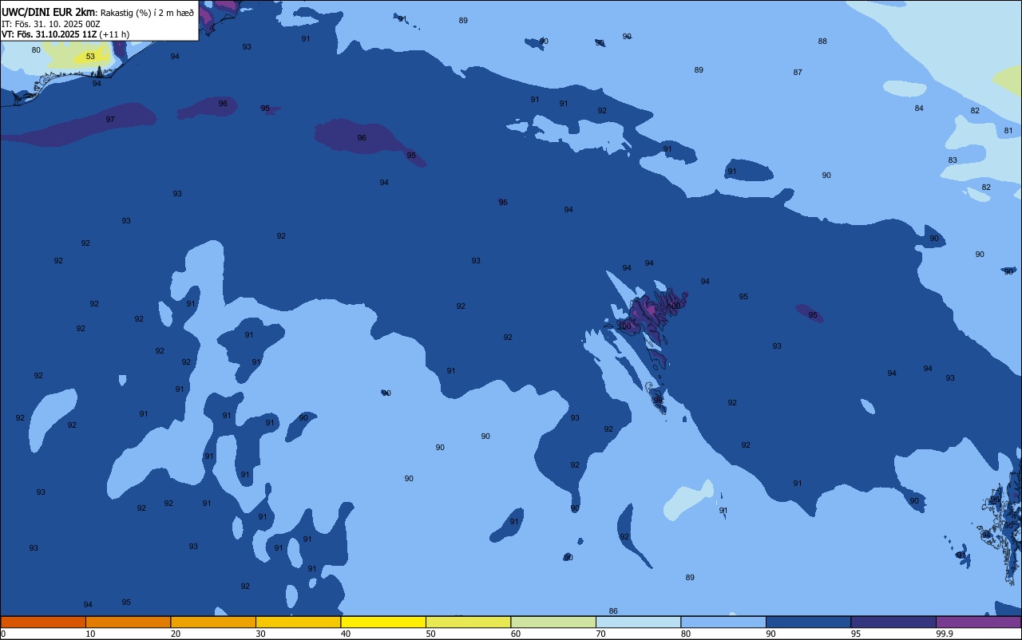Click the 'UWC/DINI EUR 2km' title text

pos(48,12)
